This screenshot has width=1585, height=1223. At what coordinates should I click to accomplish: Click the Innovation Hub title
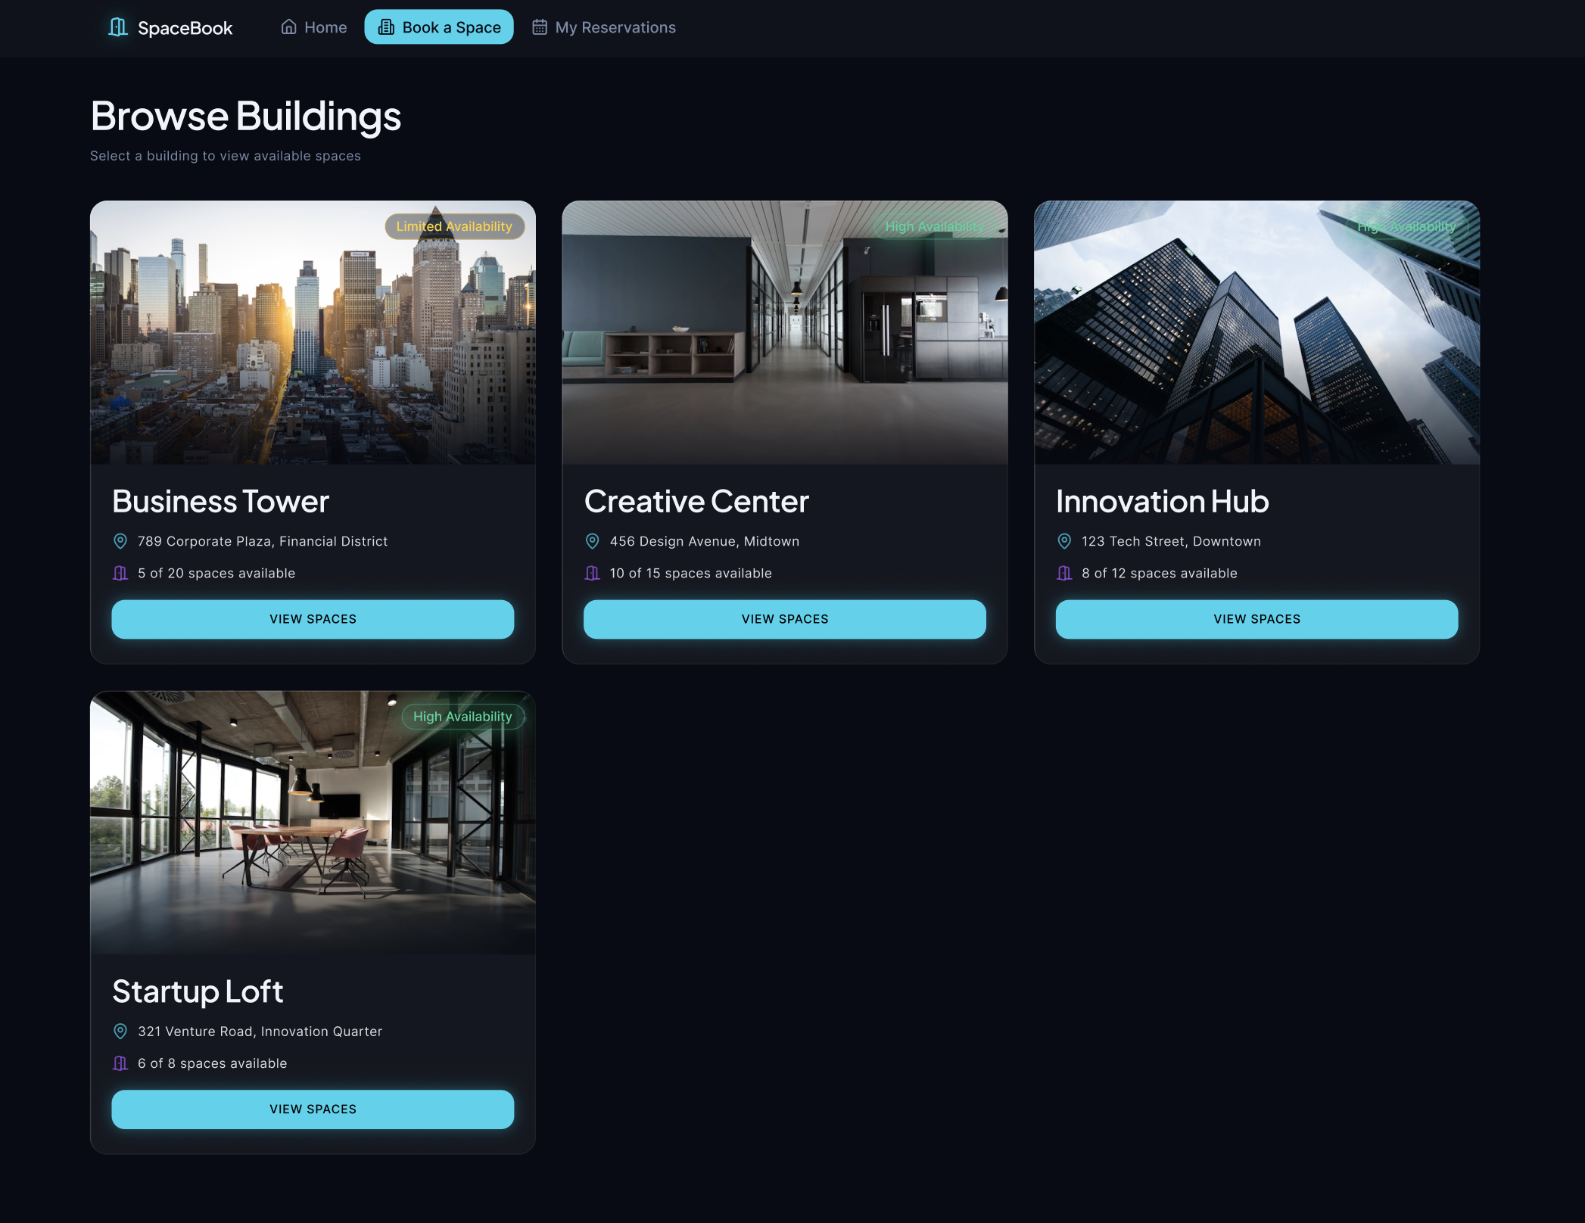coord(1162,501)
